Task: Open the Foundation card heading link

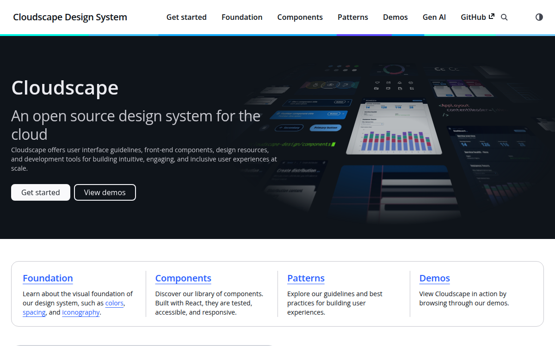Action: click(48, 278)
